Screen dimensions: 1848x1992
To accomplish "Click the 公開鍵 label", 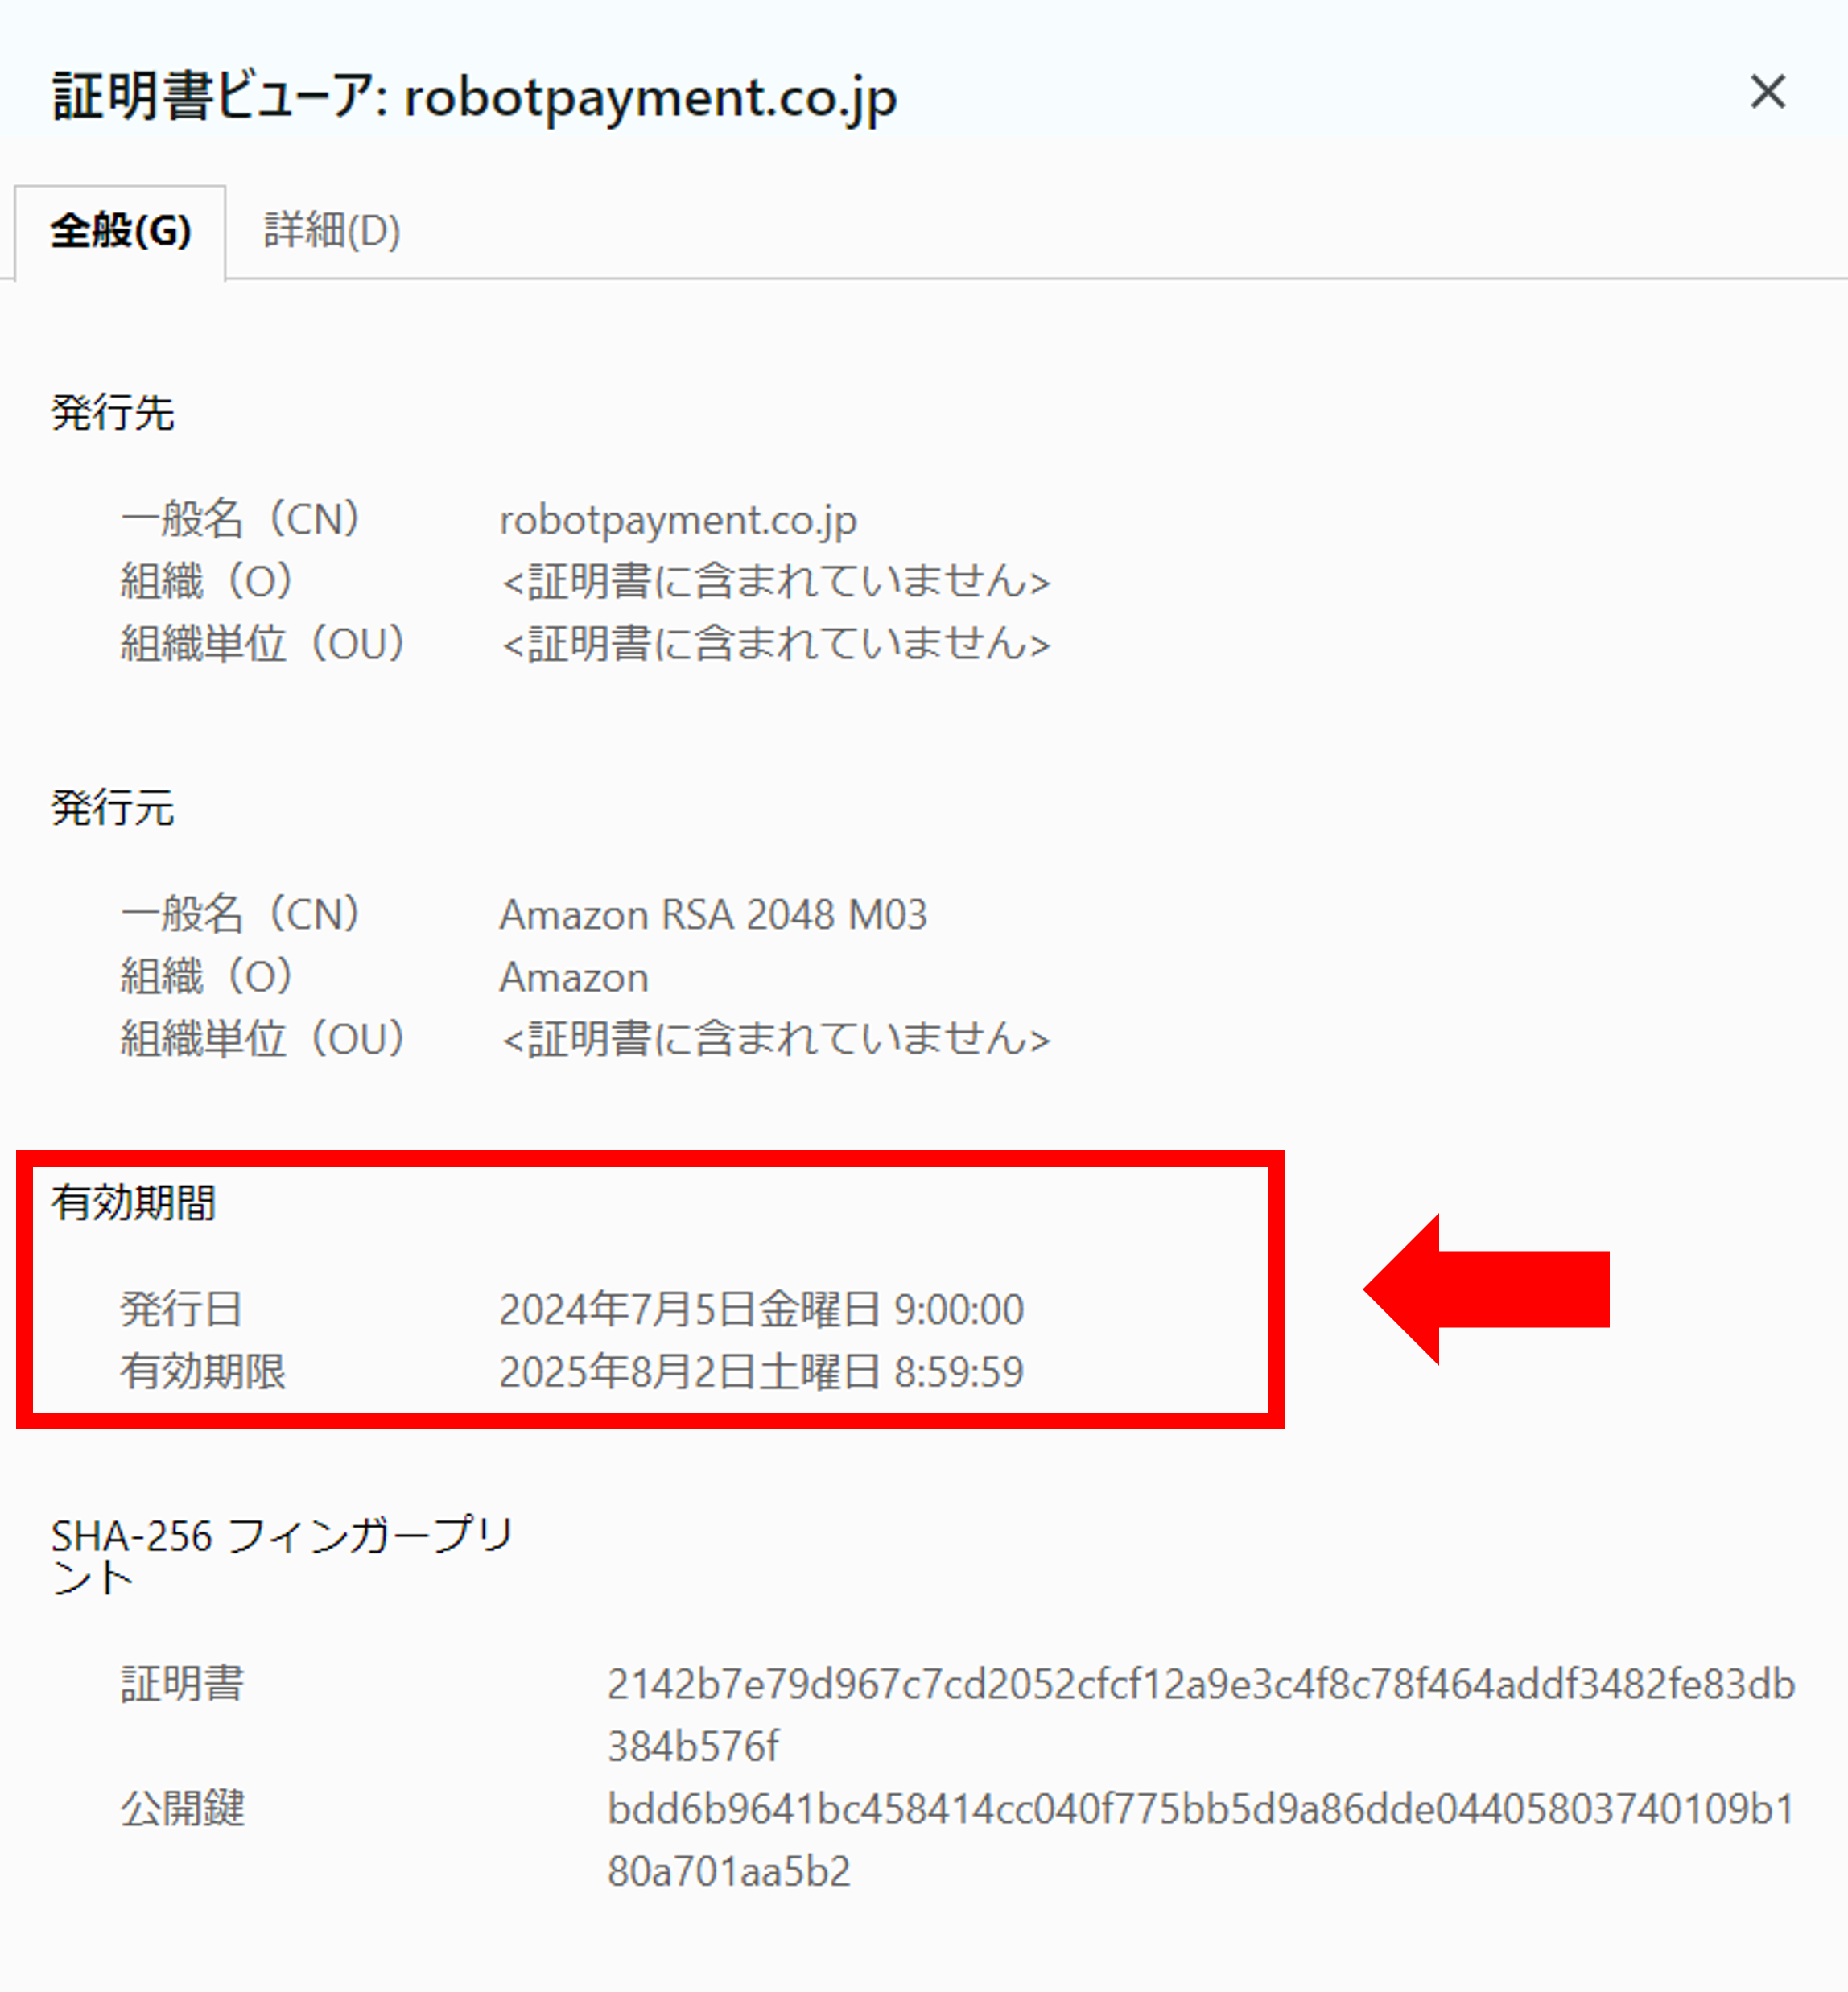I will 182,1808.
